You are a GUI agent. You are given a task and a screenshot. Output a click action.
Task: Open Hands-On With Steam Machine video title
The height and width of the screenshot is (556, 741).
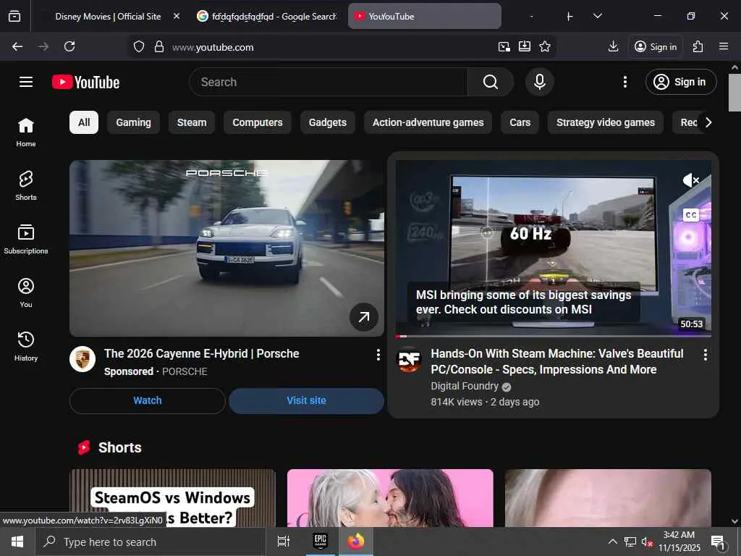click(x=557, y=361)
